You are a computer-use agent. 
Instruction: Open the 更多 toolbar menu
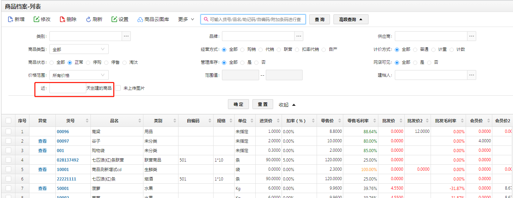(x=186, y=19)
